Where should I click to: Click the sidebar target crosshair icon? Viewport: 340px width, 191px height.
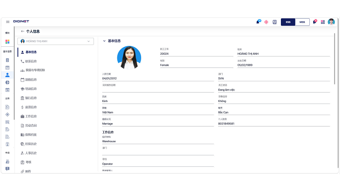pyautogui.click(x=7, y=115)
